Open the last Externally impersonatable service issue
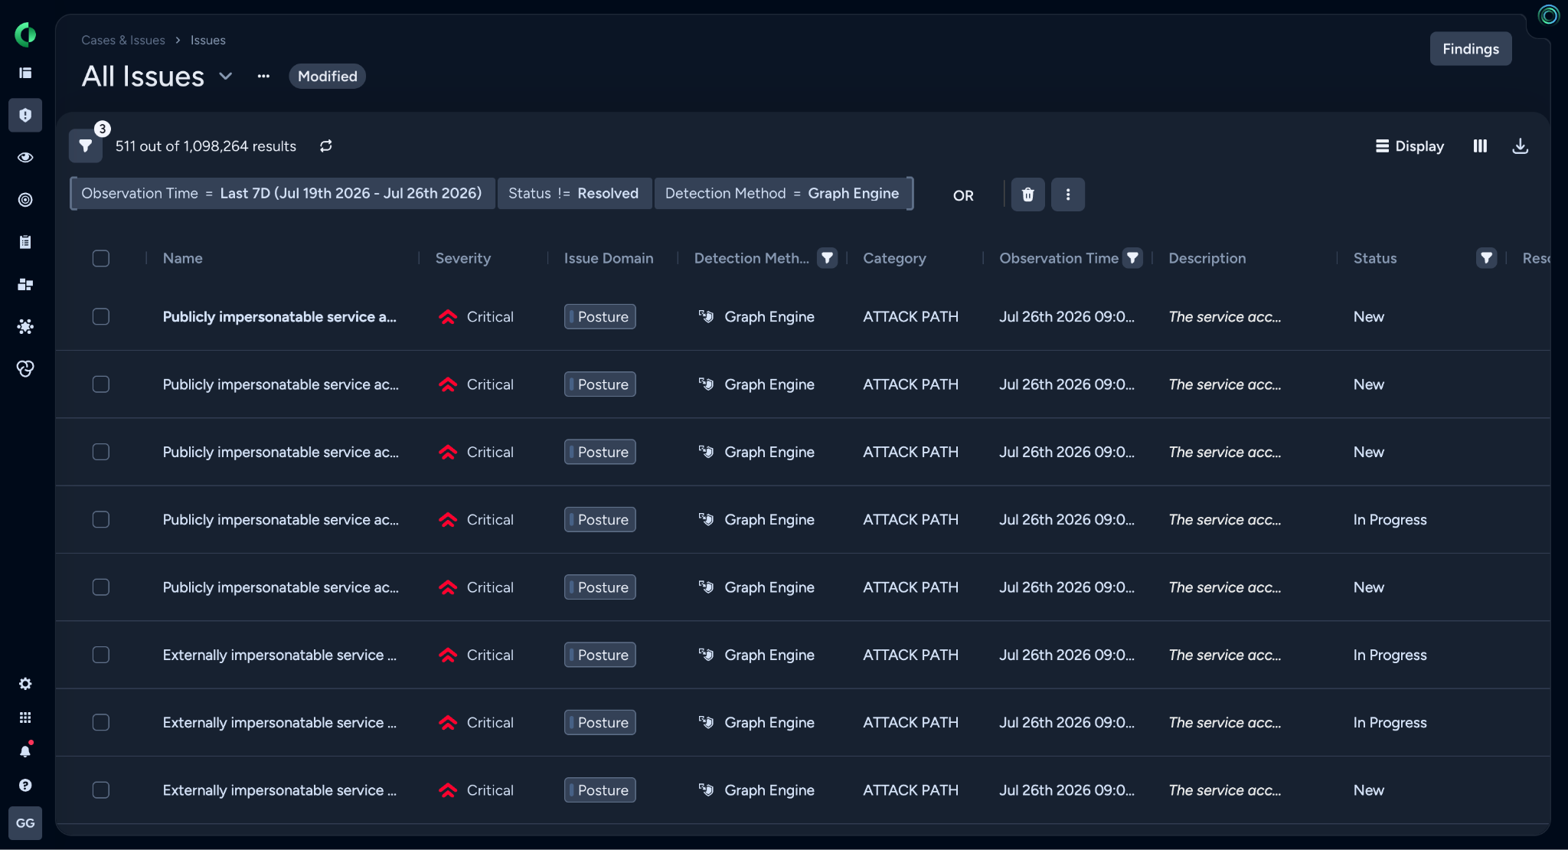 tap(279, 790)
